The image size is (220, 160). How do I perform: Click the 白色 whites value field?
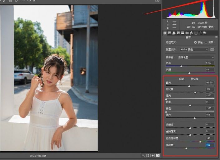(x=210, y=108)
